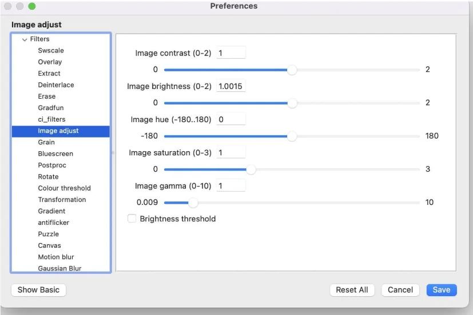473x315 pixels.
Task: Click the Image brightness value field
Action: click(231, 86)
